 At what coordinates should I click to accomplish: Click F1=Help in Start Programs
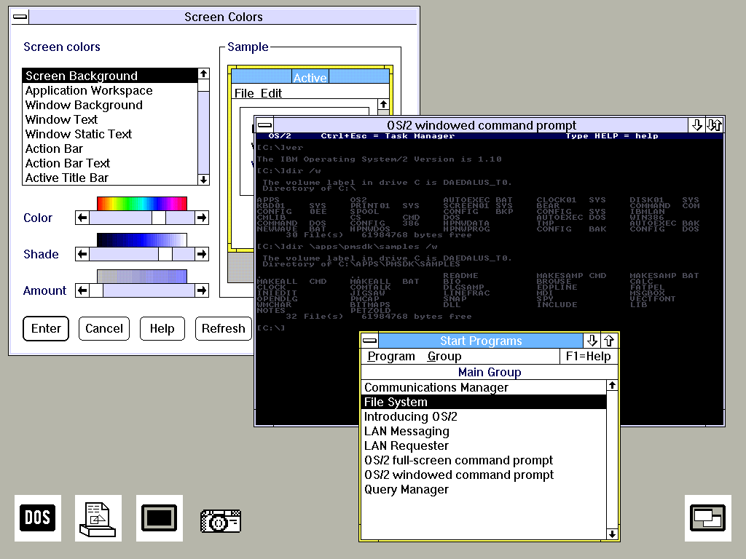tap(589, 357)
